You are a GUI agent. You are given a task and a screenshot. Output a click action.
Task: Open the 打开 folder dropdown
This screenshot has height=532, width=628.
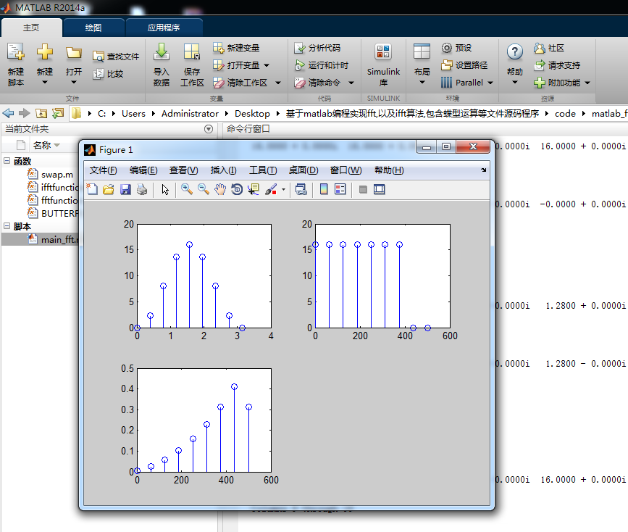tap(74, 65)
